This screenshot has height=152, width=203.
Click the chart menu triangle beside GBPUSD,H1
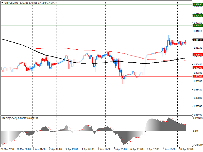[x=3, y=3]
